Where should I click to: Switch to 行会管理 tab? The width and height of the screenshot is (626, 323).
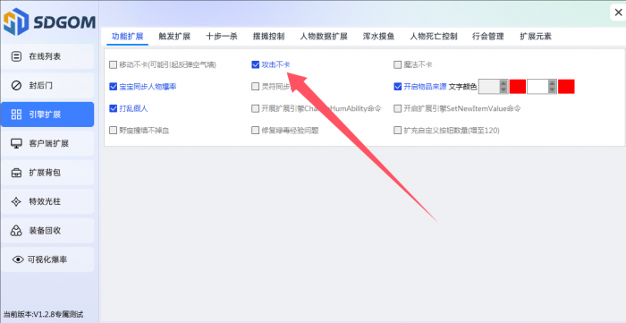tap(488, 37)
